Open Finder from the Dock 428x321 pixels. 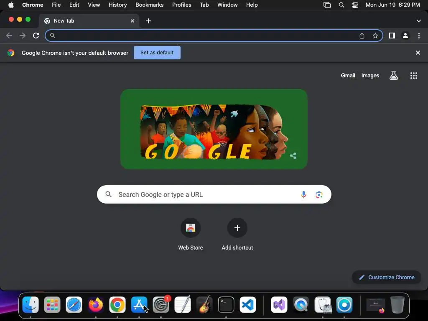(x=30, y=305)
